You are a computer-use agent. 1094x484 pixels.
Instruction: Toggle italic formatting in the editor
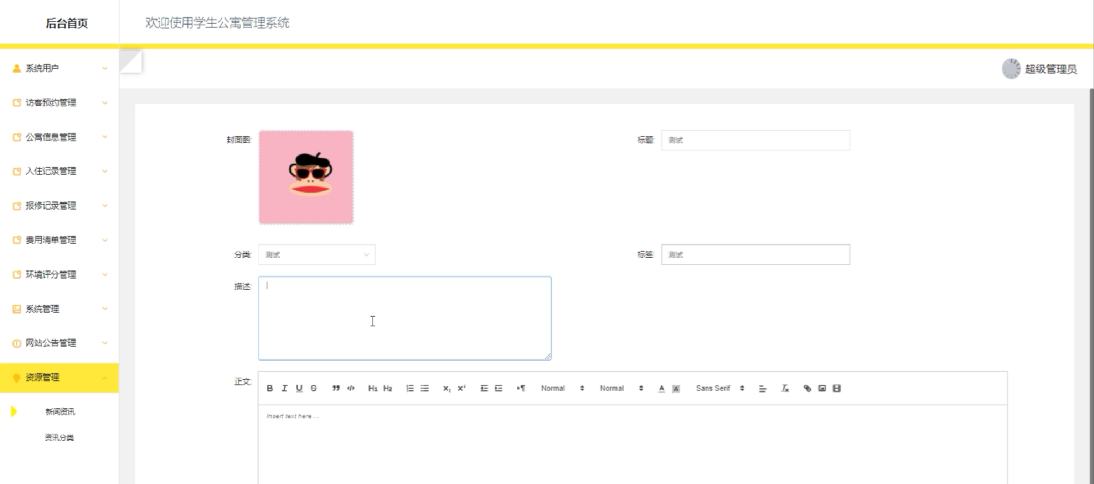(284, 388)
